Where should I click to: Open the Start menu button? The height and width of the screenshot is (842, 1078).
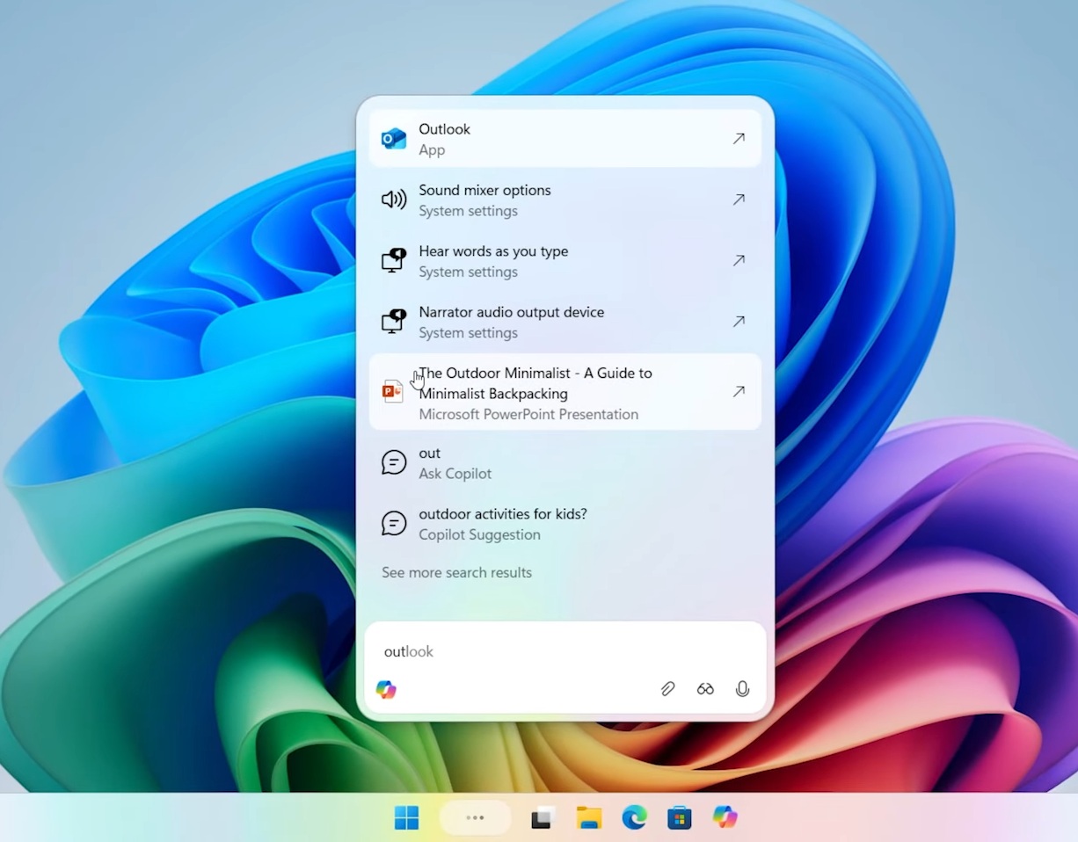coord(406,817)
